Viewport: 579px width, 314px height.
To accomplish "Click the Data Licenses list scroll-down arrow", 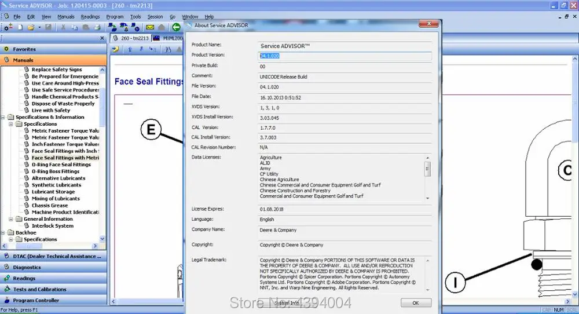I will pyautogui.click(x=428, y=198).
